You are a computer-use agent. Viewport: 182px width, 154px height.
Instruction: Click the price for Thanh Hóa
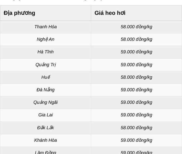point(136,27)
